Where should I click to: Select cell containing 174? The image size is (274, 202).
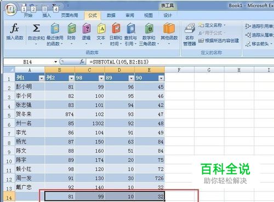click(89, 160)
